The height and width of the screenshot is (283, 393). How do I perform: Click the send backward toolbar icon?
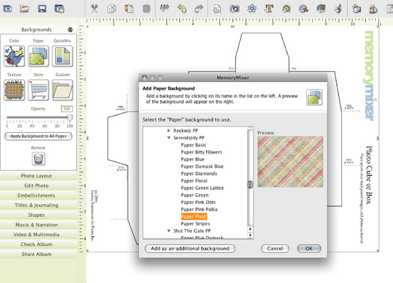tap(373, 9)
